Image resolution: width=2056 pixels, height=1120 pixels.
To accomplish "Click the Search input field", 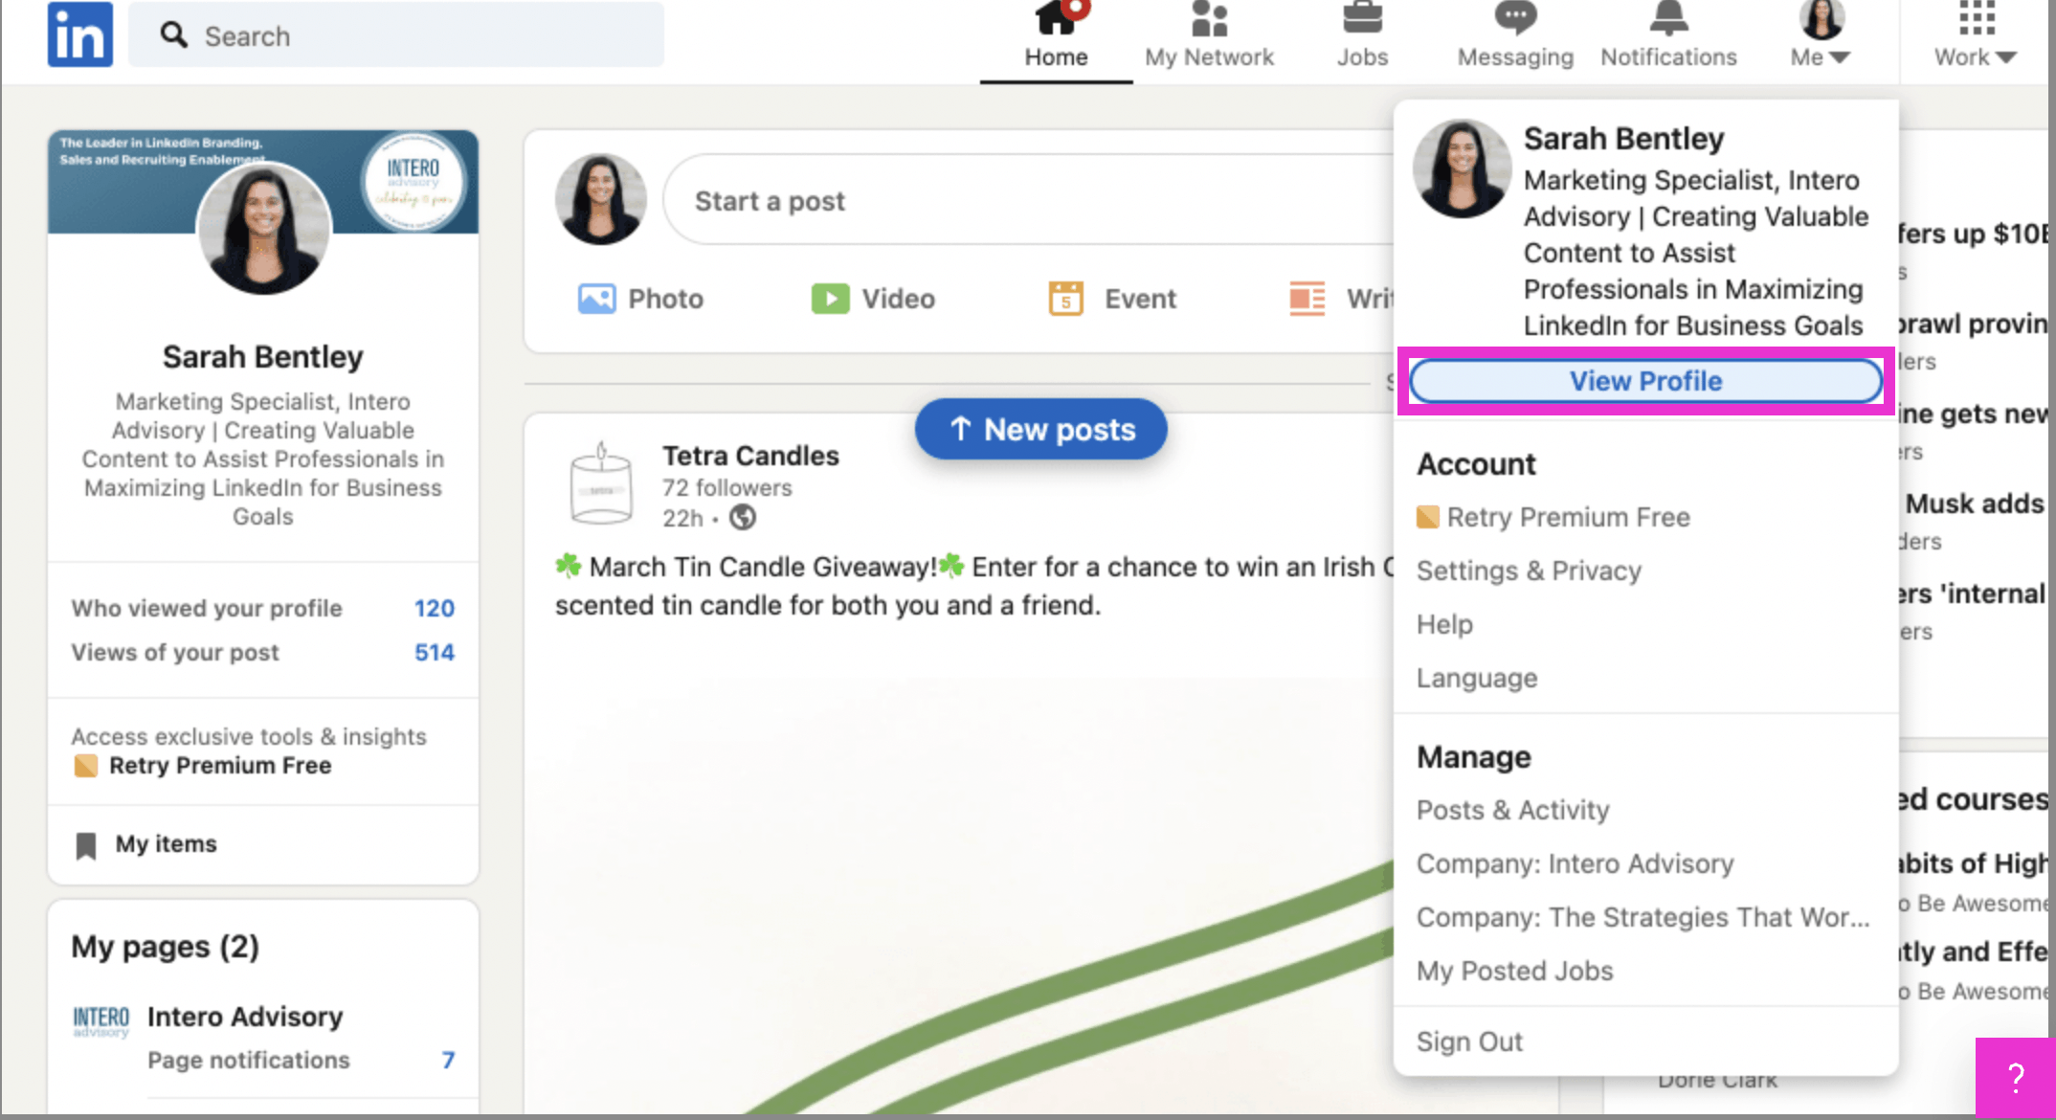I will point(396,35).
